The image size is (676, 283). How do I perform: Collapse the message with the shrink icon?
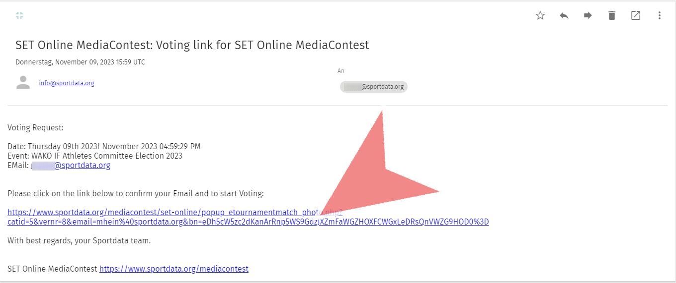tap(19, 15)
